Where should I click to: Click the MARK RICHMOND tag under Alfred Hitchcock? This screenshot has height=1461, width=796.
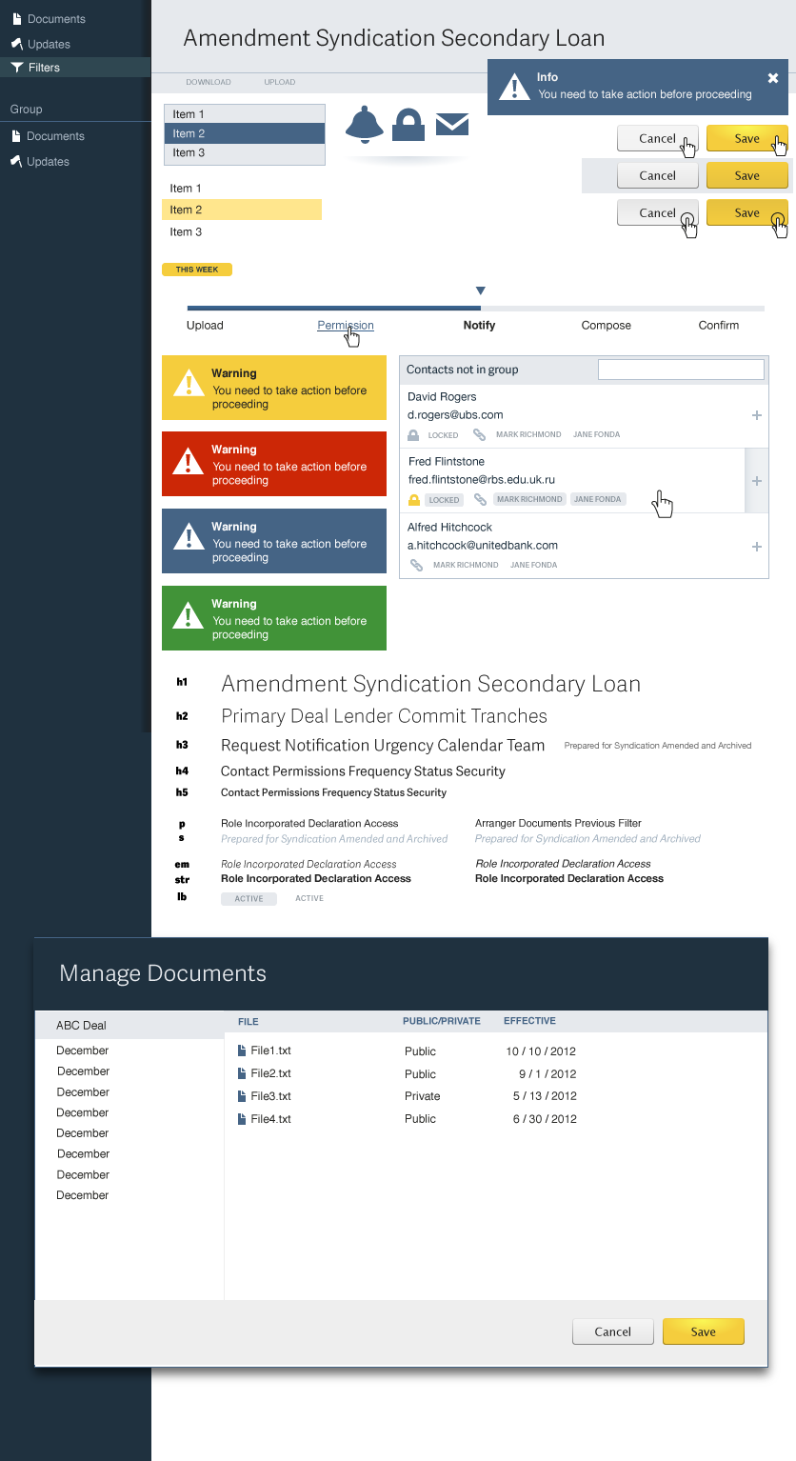click(x=466, y=565)
